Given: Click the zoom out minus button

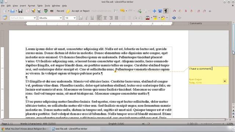Looking at the screenshot, I should (x=202, y=124).
